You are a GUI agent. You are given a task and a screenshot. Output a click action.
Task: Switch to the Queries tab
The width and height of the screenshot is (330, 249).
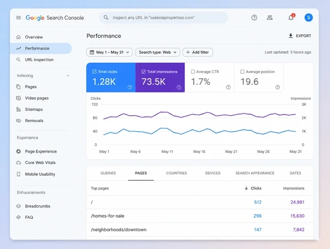click(108, 173)
